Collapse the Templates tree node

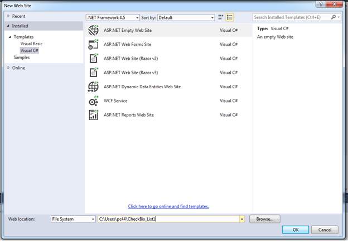[x=10, y=37]
